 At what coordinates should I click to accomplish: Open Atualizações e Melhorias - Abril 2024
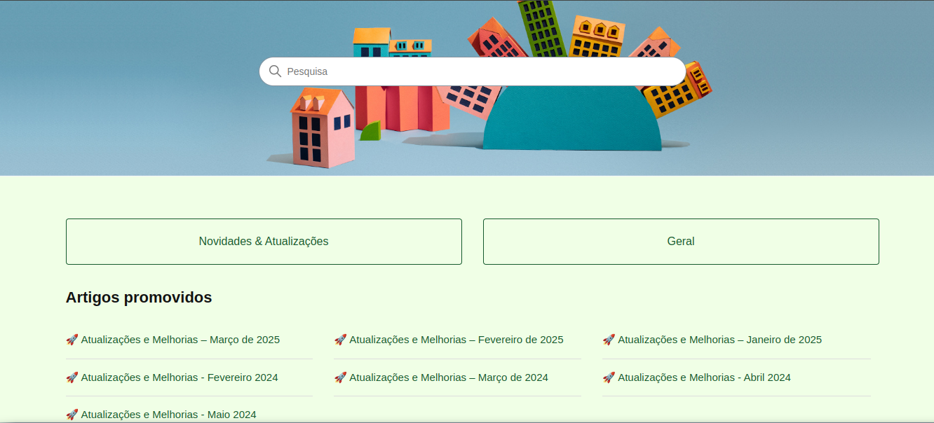(696, 377)
